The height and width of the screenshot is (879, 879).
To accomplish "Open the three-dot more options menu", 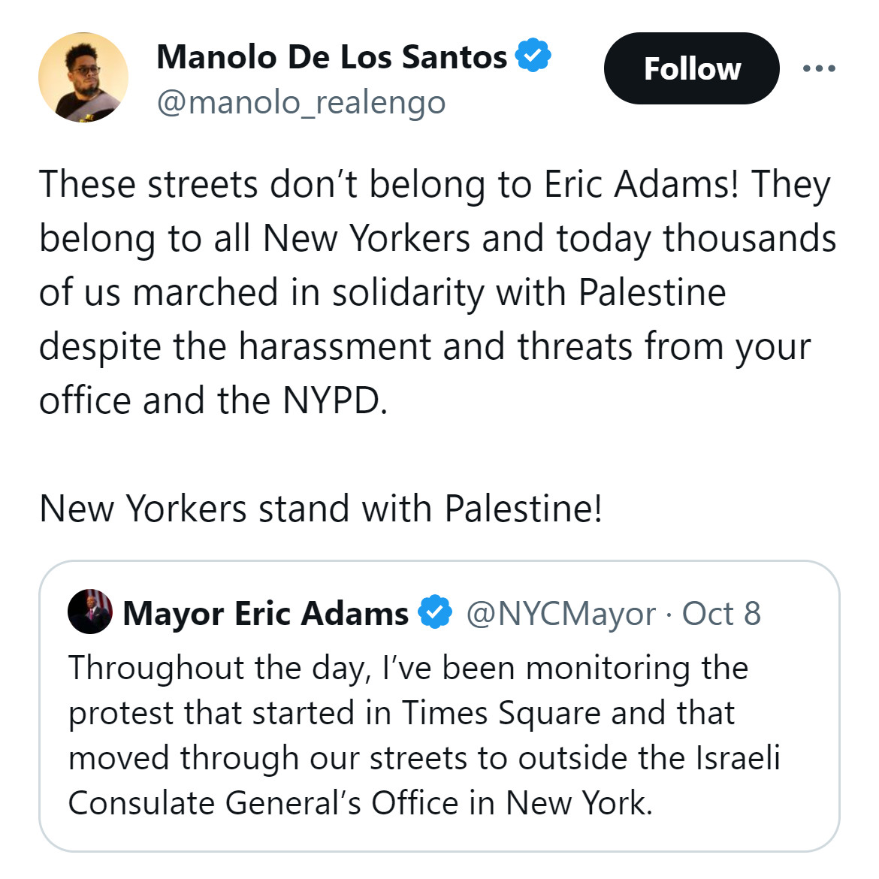I will (x=818, y=68).
